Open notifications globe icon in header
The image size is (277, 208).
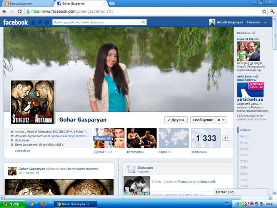pos(47,22)
